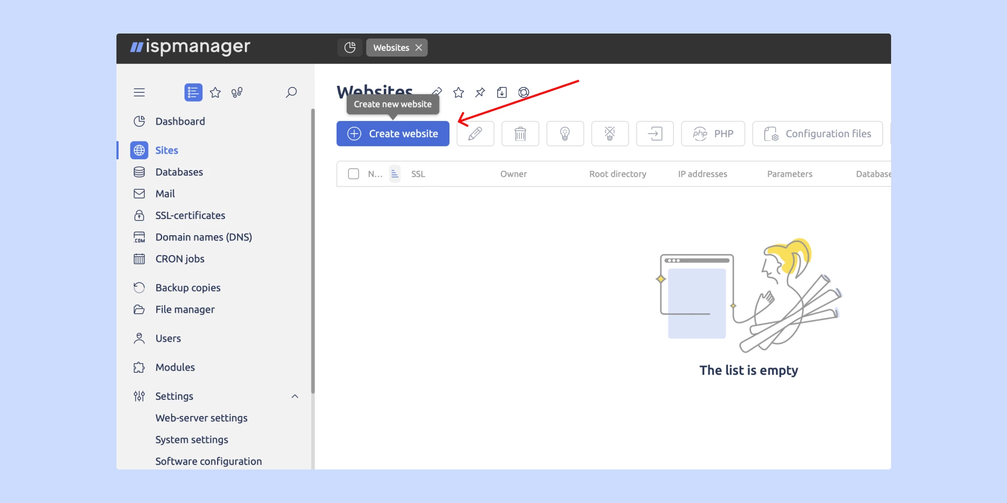
Task: Click the Parameters column header
Action: click(x=789, y=174)
